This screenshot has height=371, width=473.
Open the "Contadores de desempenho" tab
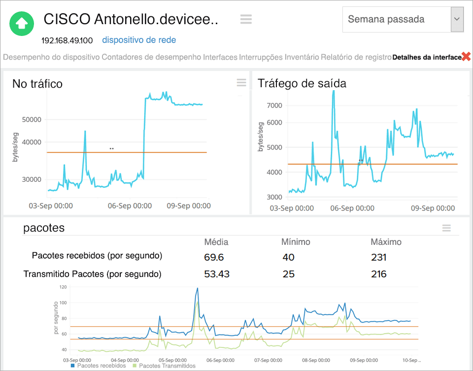coord(151,58)
